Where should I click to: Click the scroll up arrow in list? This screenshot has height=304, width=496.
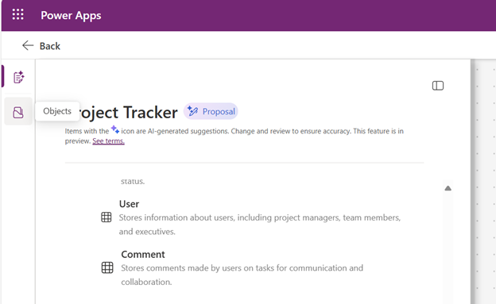(448, 188)
